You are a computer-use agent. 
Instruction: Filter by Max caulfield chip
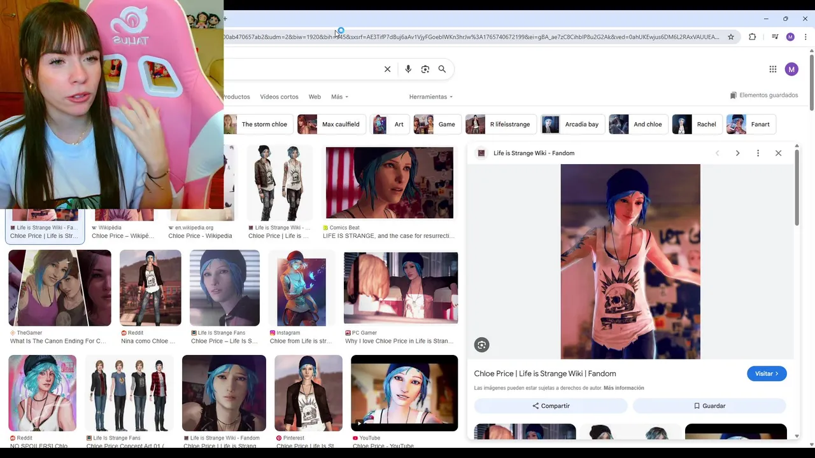point(332,125)
